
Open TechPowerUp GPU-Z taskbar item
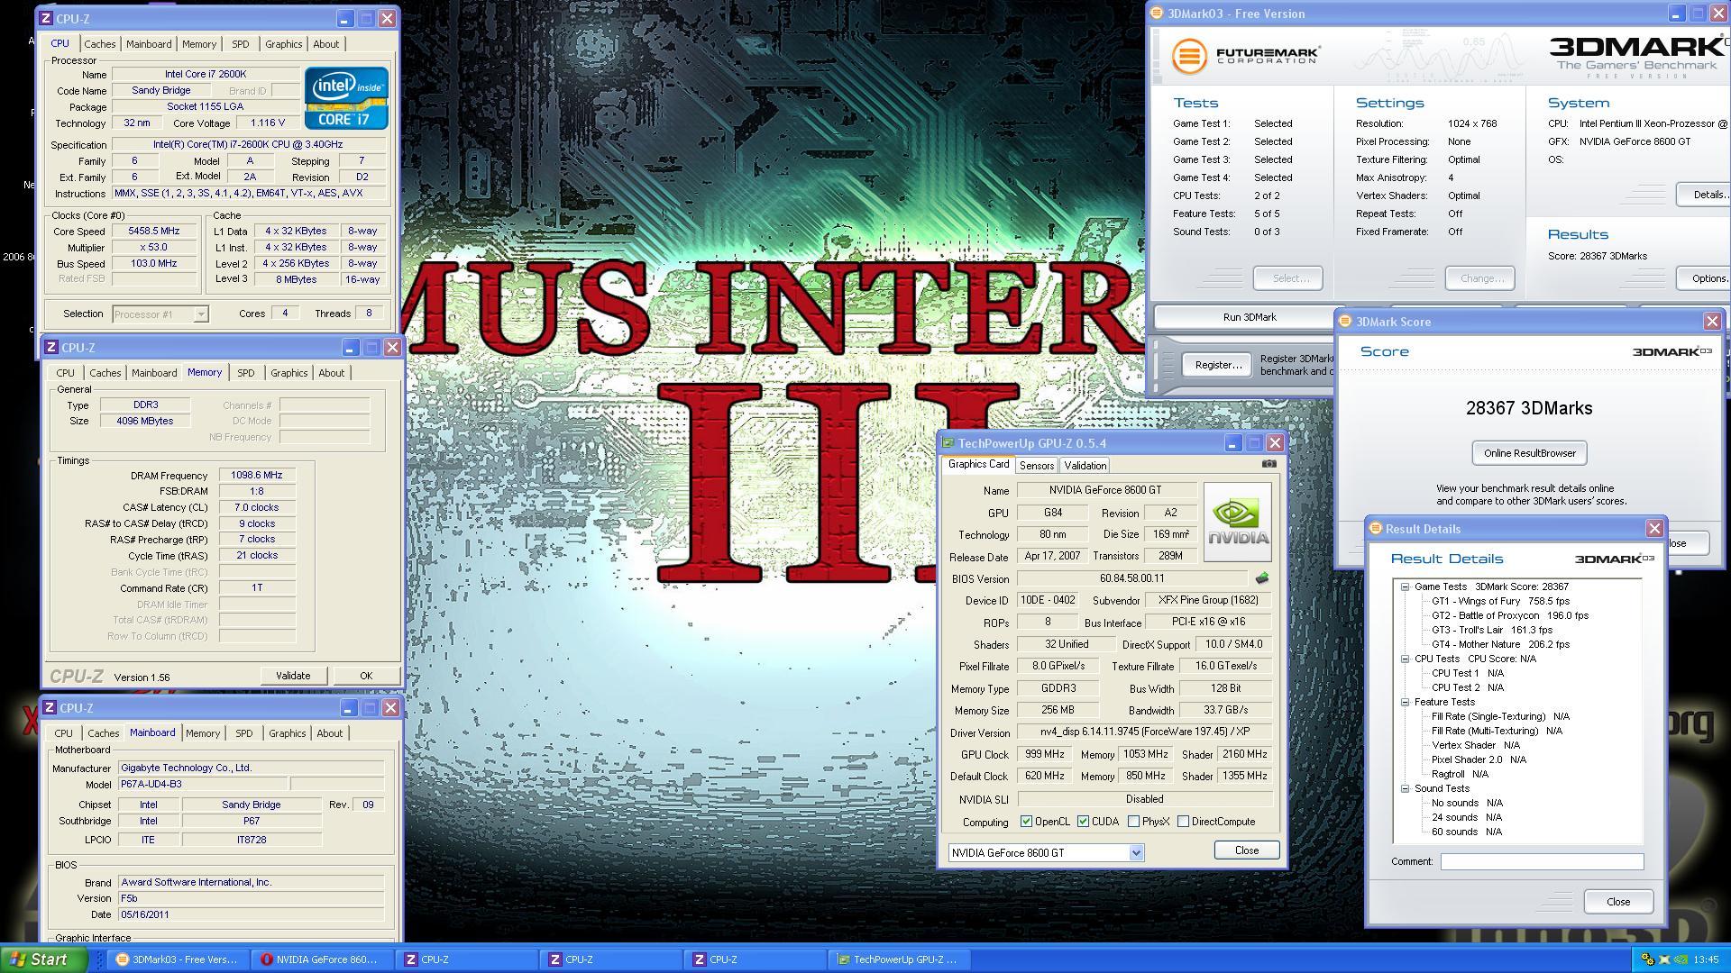[897, 959]
